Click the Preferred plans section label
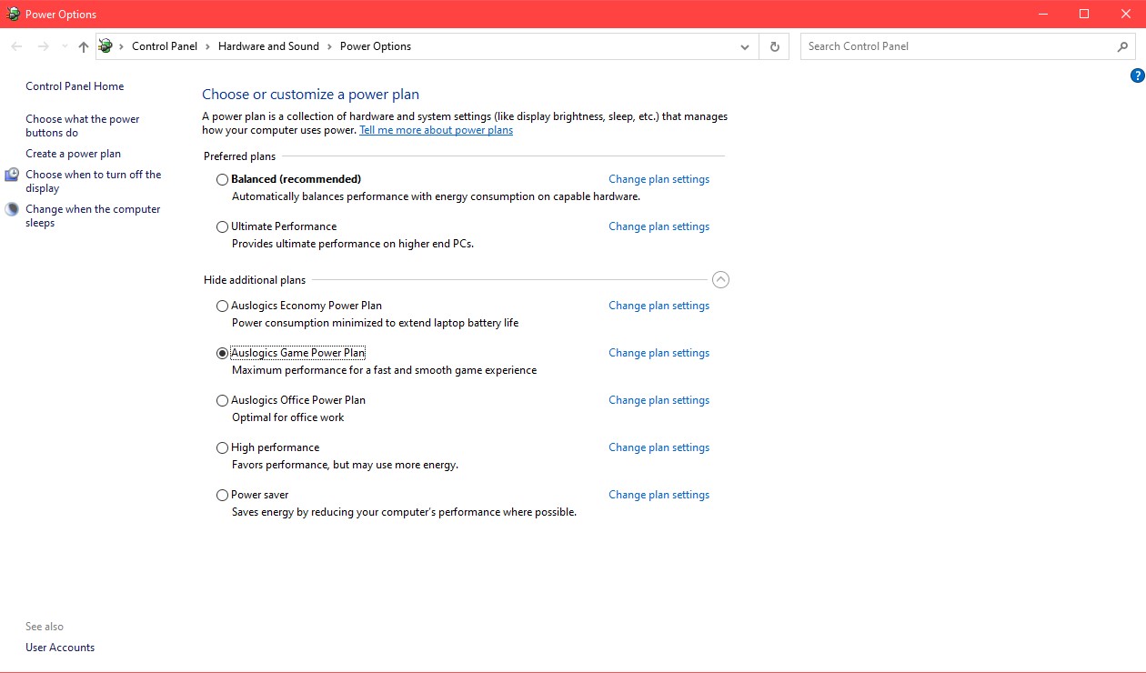 [x=239, y=156]
